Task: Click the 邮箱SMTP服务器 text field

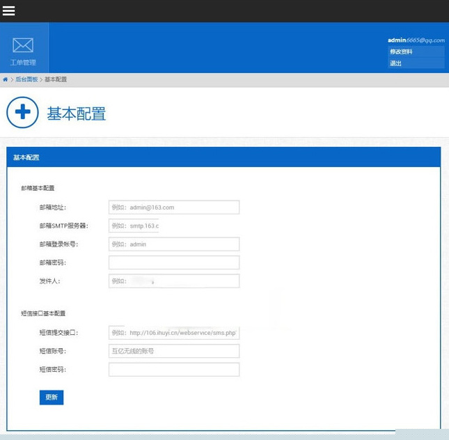Action: (134, 226)
